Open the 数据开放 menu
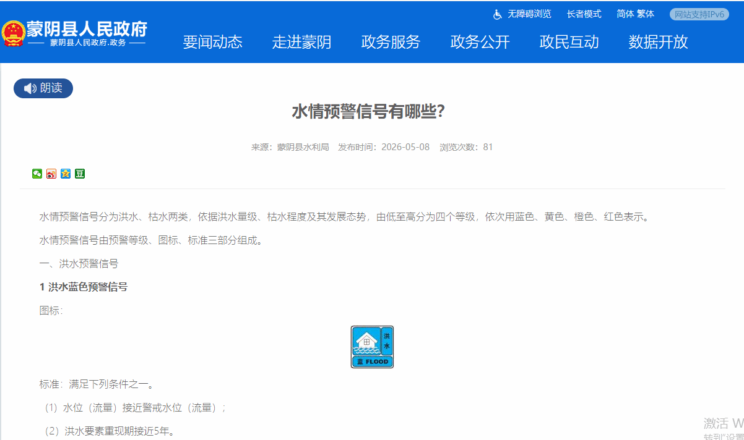 pos(659,42)
